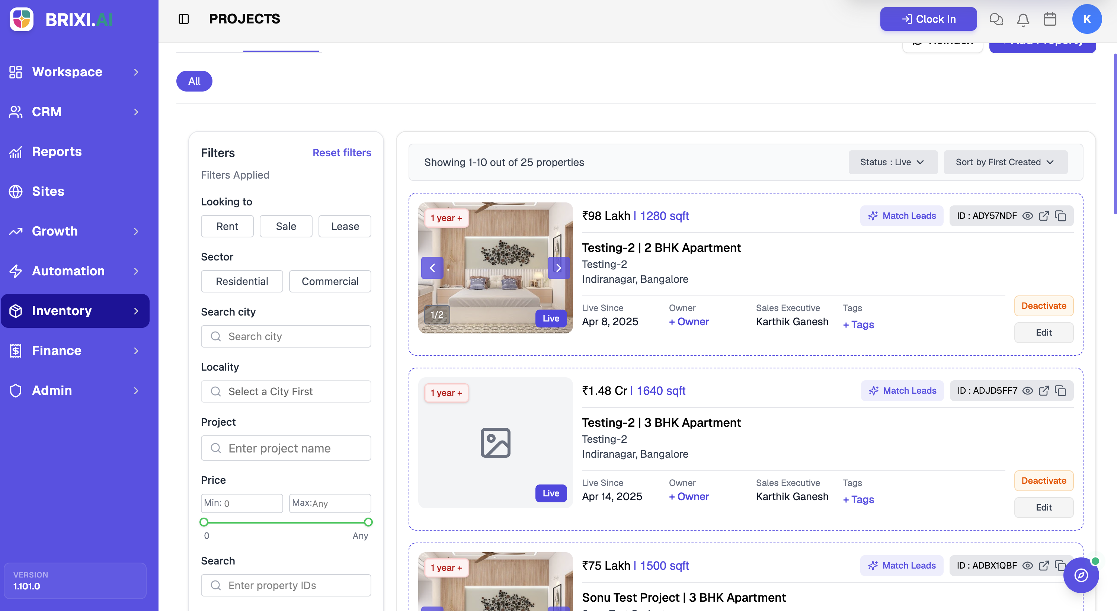Open the K user avatar menu
Image resolution: width=1117 pixels, height=611 pixels.
(x=1086, y=19)
